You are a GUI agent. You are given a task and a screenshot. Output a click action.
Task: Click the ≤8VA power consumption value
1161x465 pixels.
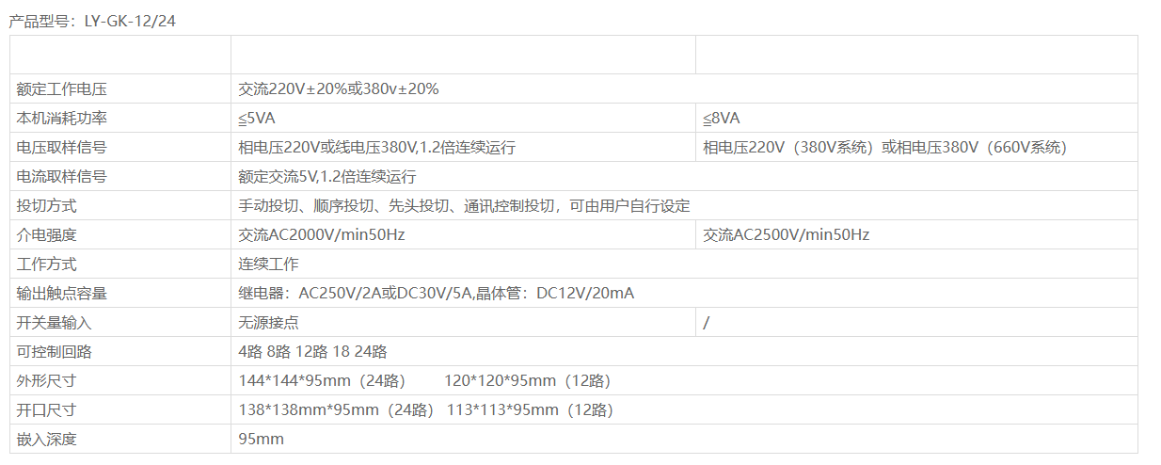click(x=722, y=119)
